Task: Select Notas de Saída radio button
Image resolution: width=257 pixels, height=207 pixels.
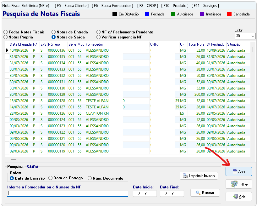Action: (53, 37)
